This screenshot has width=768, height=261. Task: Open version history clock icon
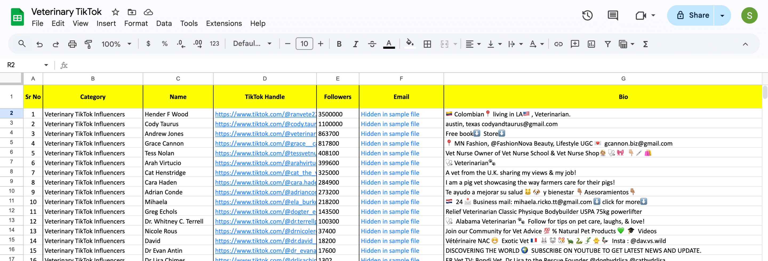(x=587, y=15)
